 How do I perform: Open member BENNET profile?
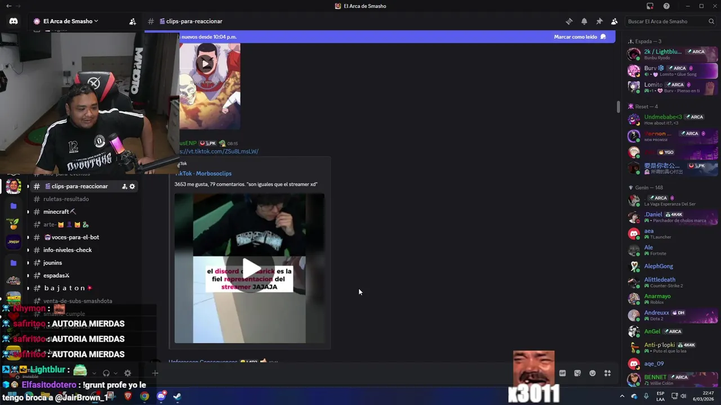point(672,380)
